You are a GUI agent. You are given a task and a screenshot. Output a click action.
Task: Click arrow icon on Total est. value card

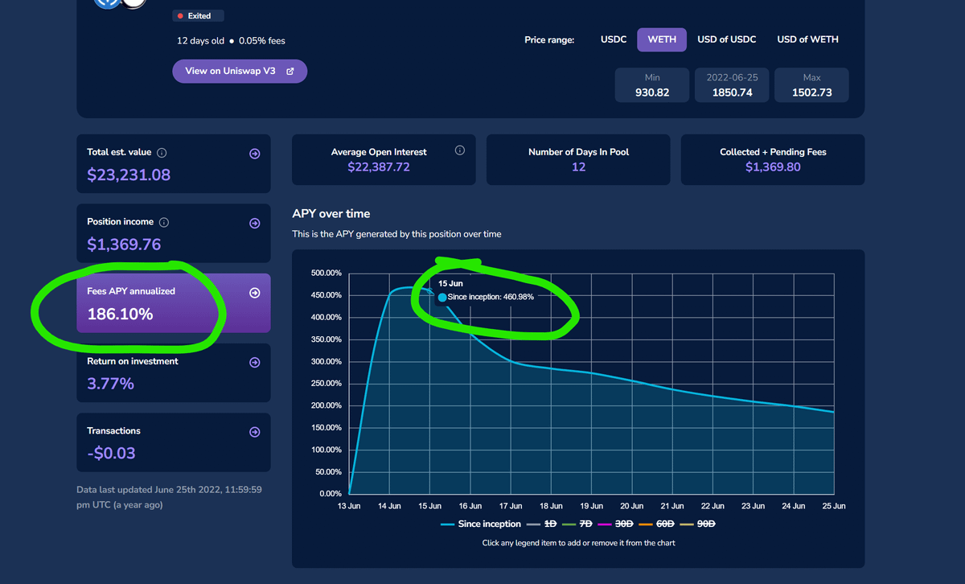254,154
